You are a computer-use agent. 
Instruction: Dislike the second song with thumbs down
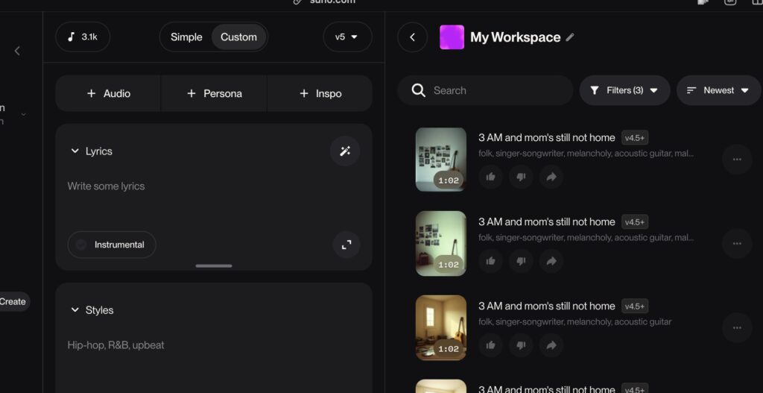click(x=521, y=261)
